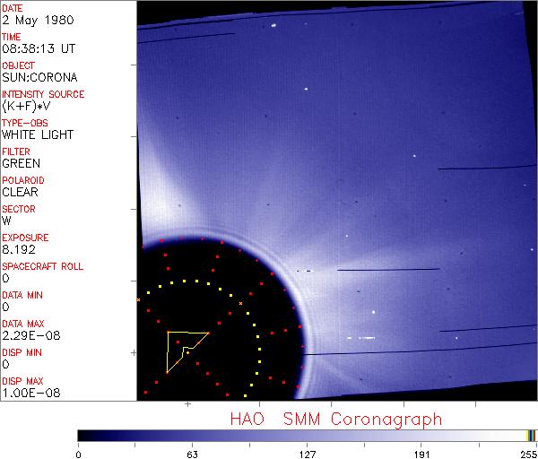
Task: Click the "CLEAR" polaroid value
Action: 20,193
